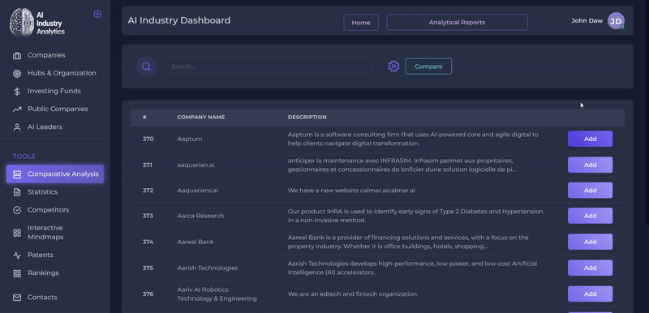Click the # column header
Screen dimensions: 649x313
(144, 117)
